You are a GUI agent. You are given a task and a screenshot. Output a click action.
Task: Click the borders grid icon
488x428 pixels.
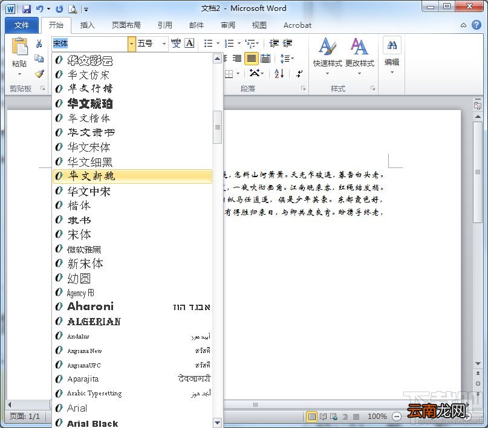pos(229,74)
